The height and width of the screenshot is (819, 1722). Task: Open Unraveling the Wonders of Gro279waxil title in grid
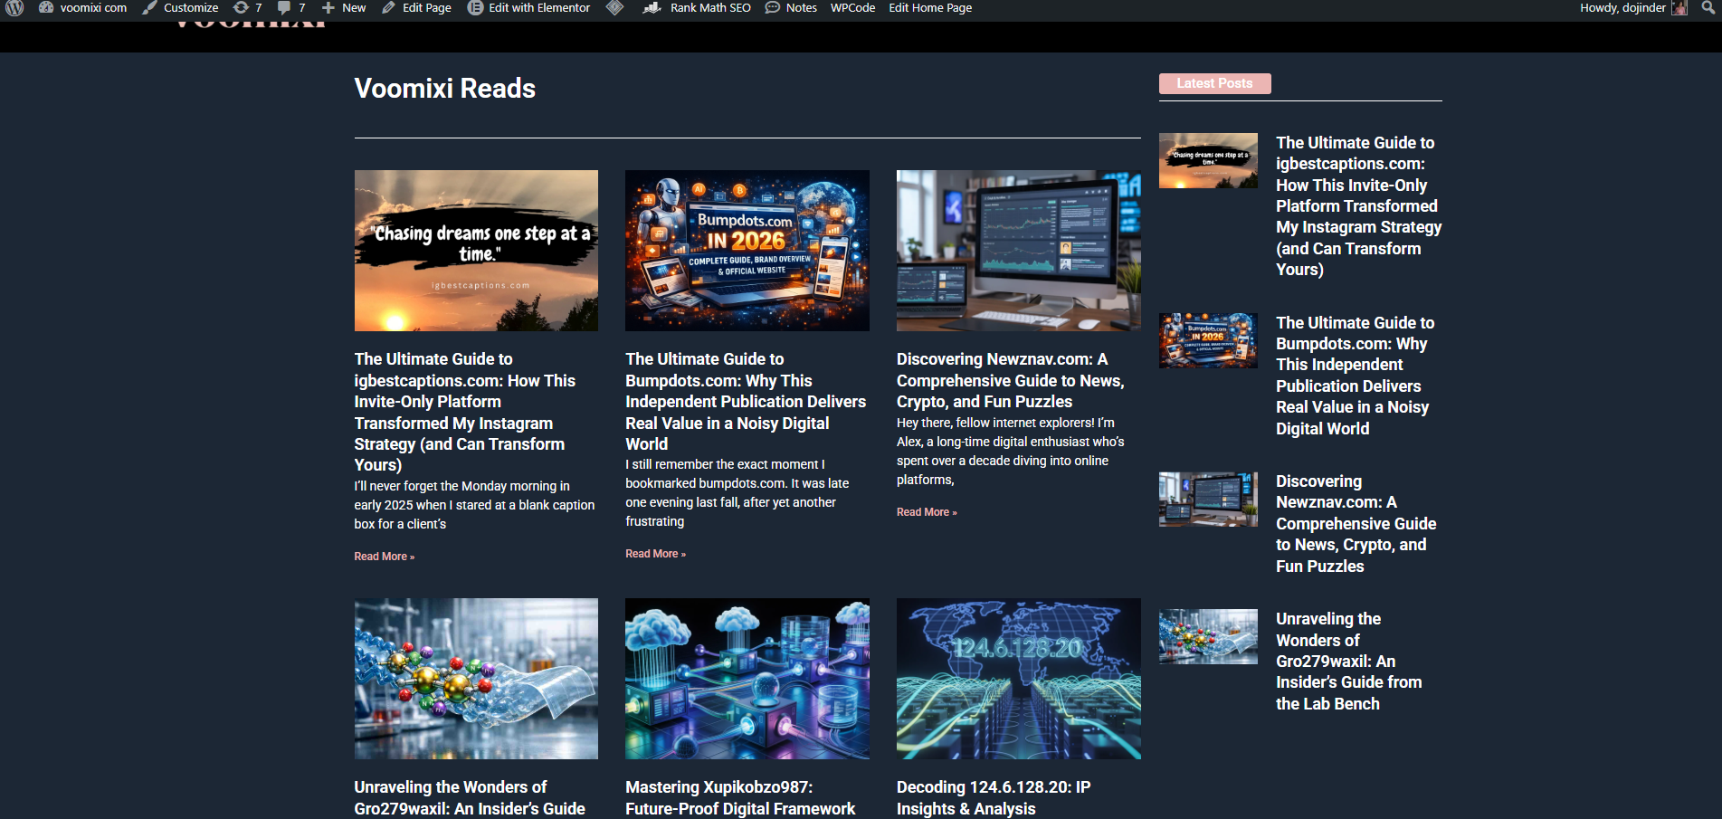click(x=470, y=798)
